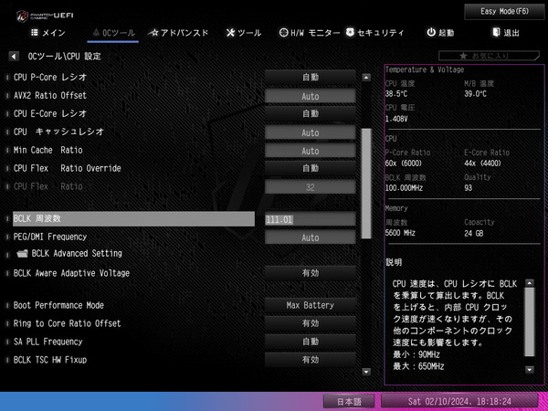This screenshot has width=548, height=411.
Task: Toggle Ring to Core Ratio Offset 有効
Action: point(310,323)
